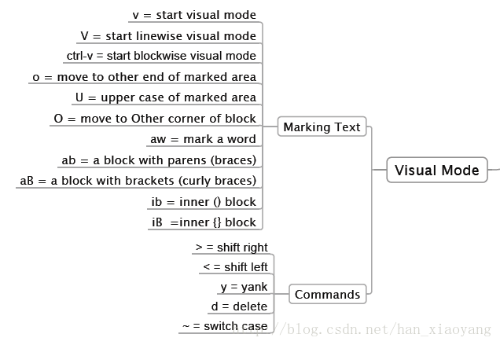This screenshot has height=345, width=500.
Task: Select 'o = move to other end' node
Action: click(x=145, y=77)
